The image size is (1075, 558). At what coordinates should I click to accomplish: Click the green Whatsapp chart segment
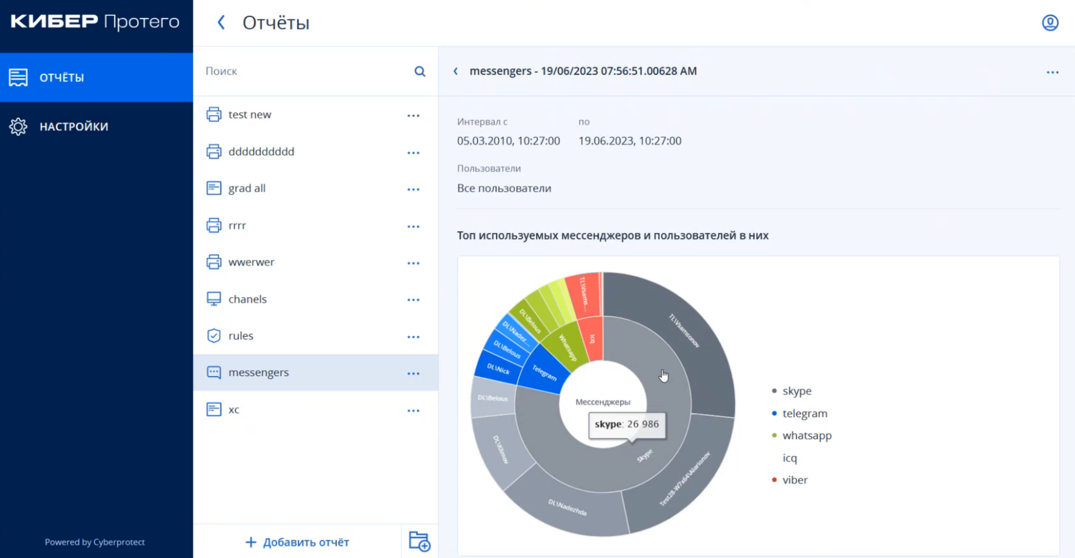tap(568, 347)
